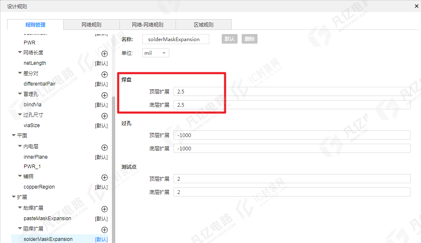The image size is (421, 243).
Task: Select the PWR rule in the tree
Action: coord(30,43)
